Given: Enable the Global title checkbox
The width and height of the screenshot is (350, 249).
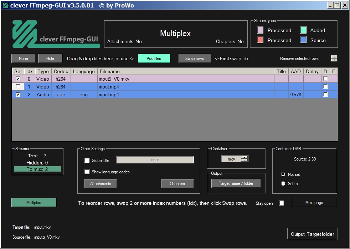Looking at the screenshot, I should click(87, 160).
